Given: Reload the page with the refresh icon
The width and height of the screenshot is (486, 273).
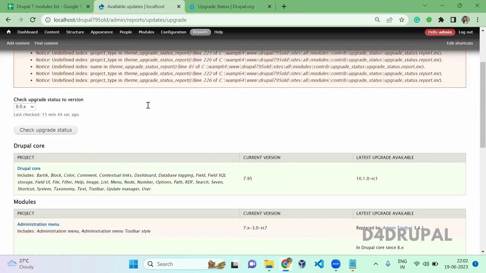Looking at the screenshot, I should tap(33, 20).
